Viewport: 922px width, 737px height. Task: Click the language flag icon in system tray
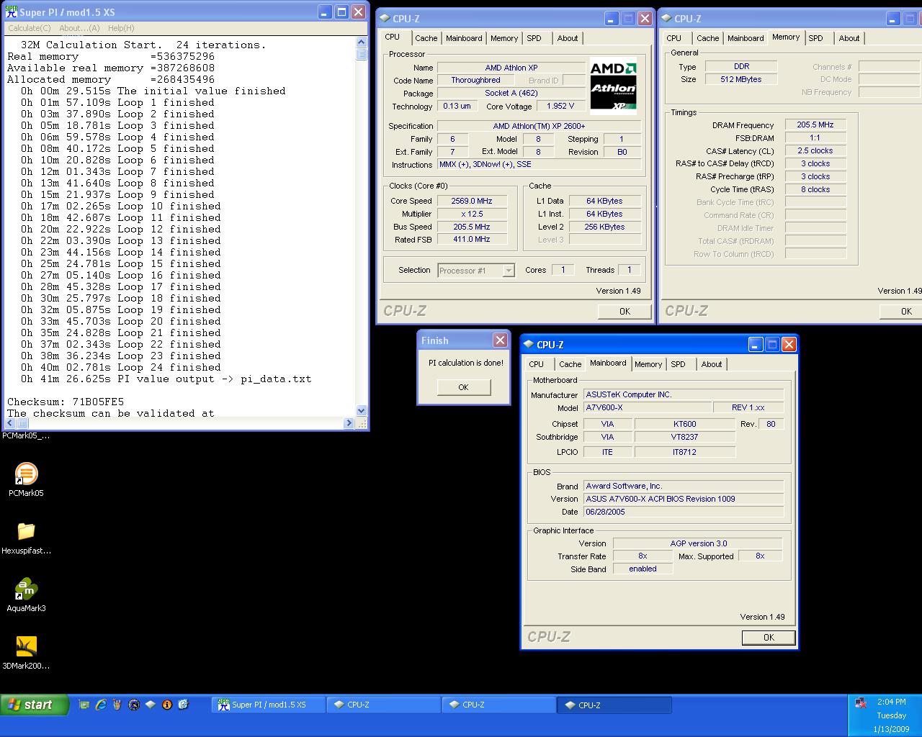click(860, 702)
